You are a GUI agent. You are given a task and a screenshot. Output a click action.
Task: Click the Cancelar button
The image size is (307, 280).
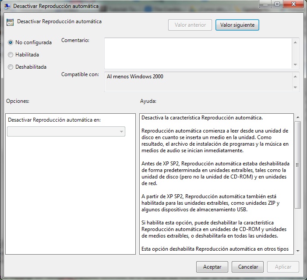coord(248,267)
